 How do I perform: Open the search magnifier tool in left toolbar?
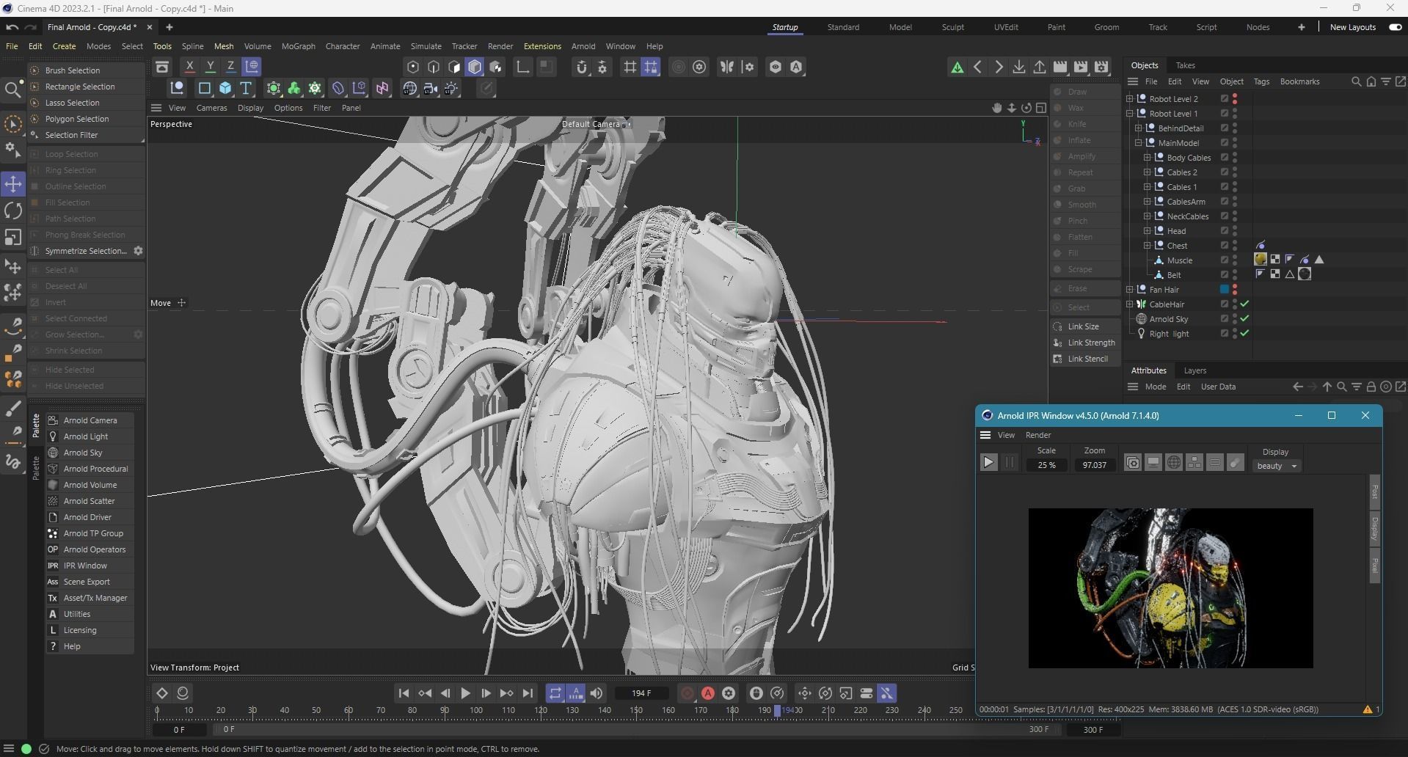[x=13, y=90]
